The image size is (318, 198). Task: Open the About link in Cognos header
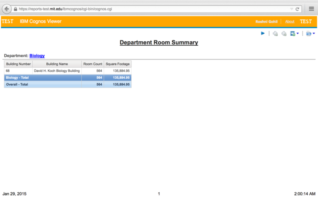point(290,22)
